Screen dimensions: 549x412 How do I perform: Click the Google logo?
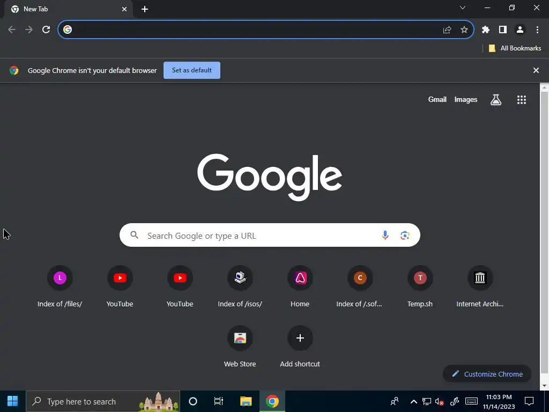tap(270, 177)
